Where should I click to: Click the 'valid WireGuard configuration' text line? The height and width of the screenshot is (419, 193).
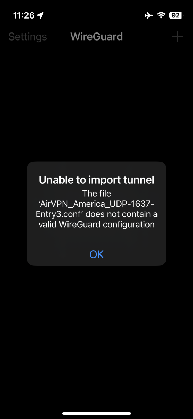pyautogui.click(x=96, y=224)
